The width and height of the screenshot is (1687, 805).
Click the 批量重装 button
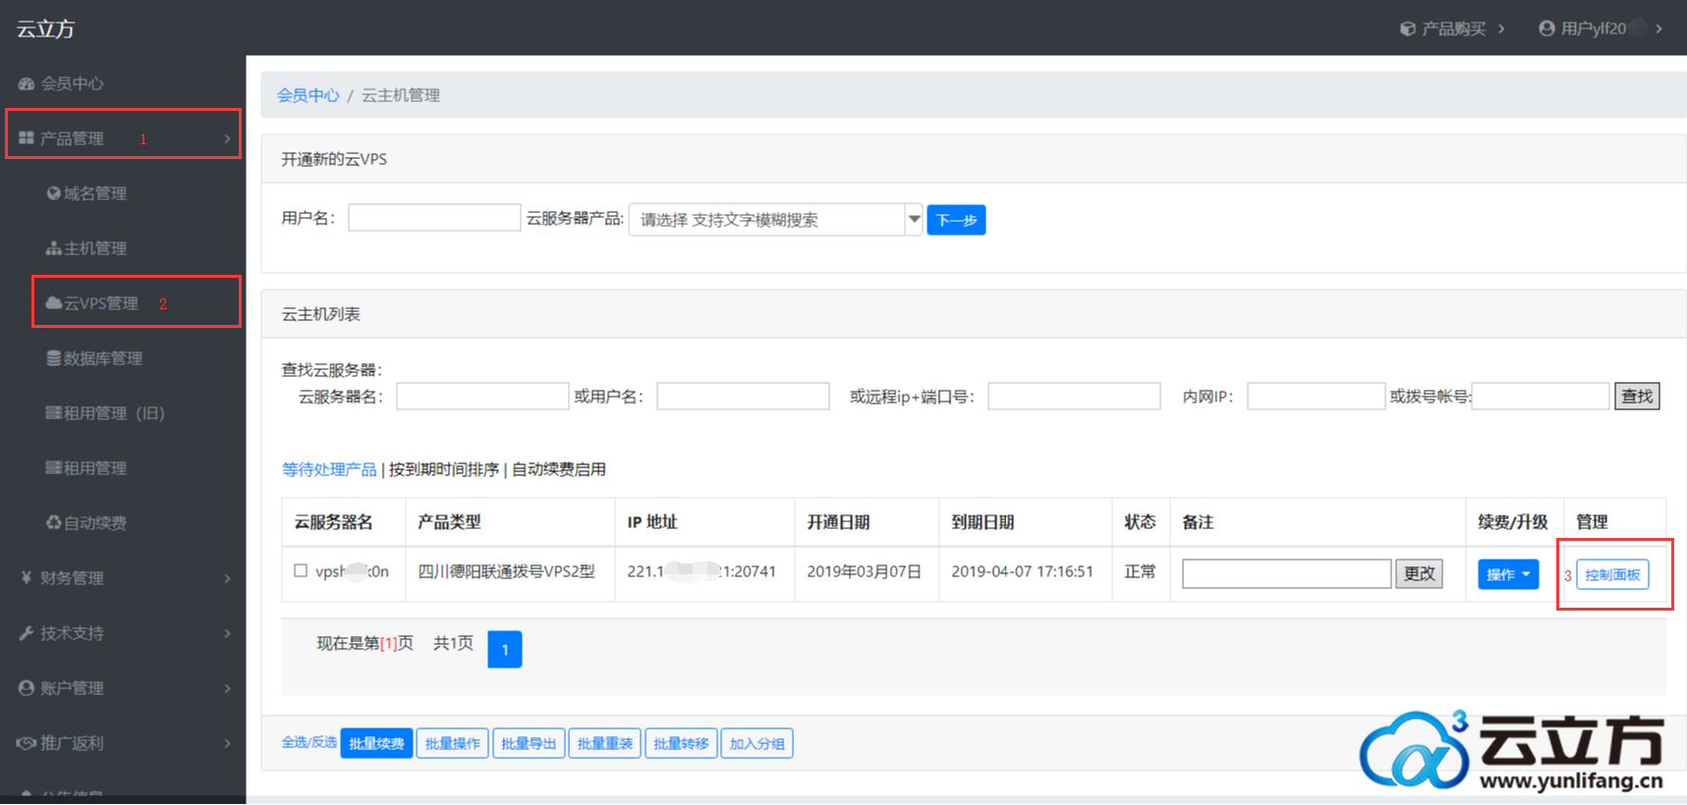605,743
